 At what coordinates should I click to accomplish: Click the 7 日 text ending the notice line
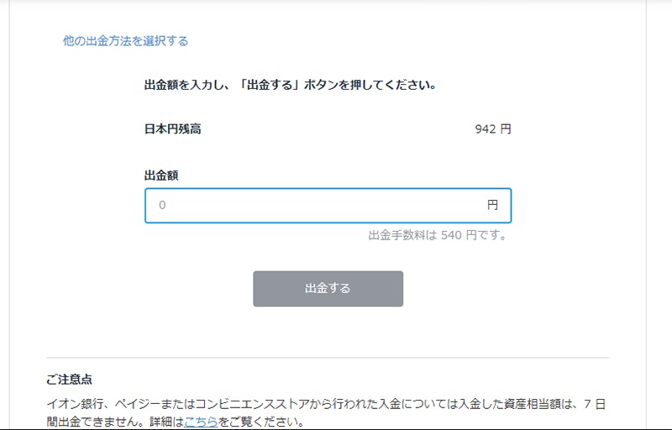pyautogui.click(x=595, y=404)
